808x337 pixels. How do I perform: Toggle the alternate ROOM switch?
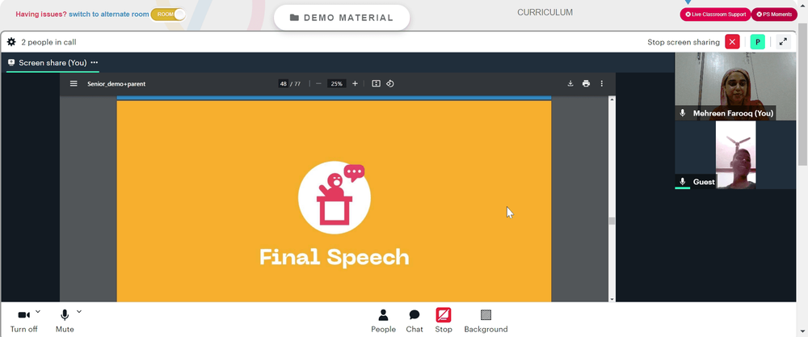[168, 15]
